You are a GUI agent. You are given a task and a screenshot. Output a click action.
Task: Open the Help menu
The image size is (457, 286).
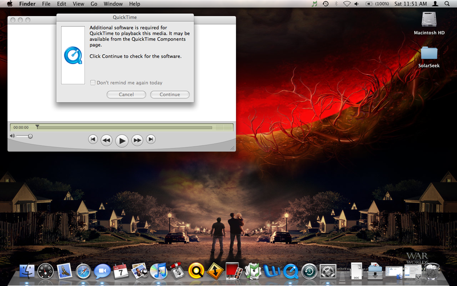(135, 4)
